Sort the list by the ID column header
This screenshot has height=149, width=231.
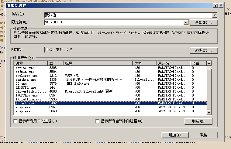(x=55, y=63)
